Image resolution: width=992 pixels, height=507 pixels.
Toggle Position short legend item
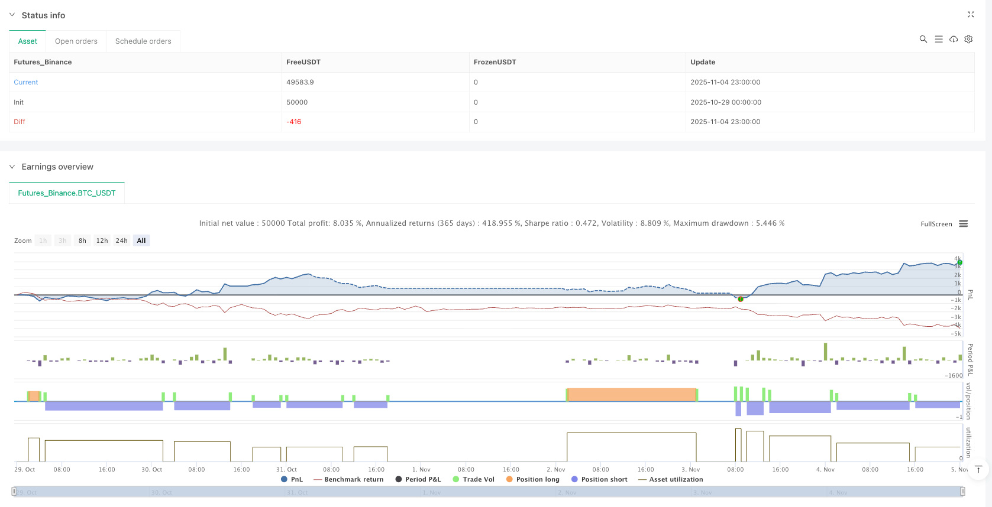599,479
